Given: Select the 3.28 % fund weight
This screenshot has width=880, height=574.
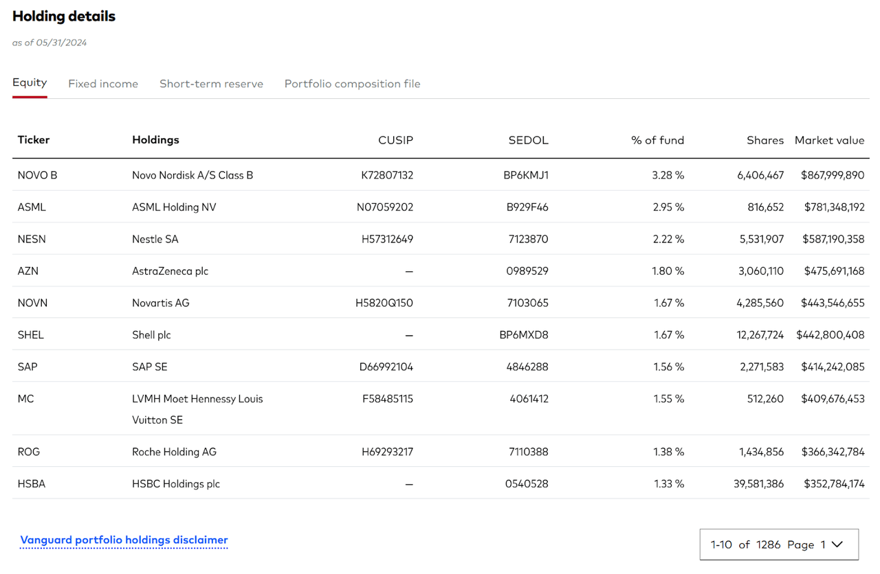Looking at the screenshot, I should pyautogui.click(x=668, y=175).
